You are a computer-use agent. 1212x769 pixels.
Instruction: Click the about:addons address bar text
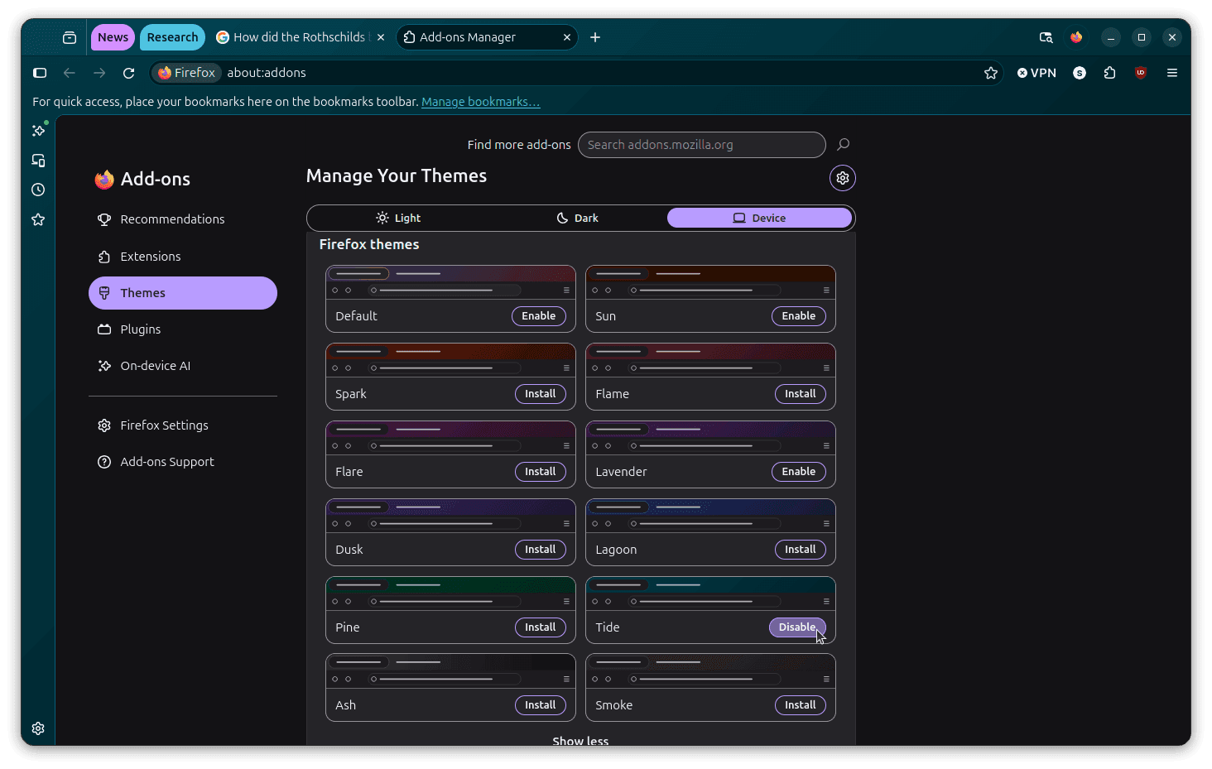[267, 73]
